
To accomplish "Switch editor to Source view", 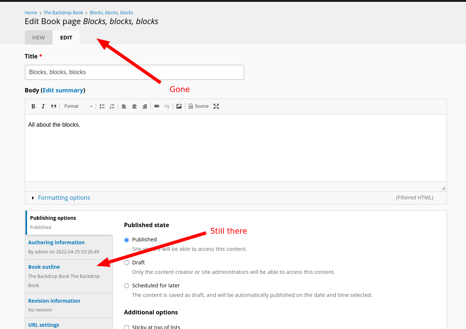I will pyautogui.click(x=198, y=106).
